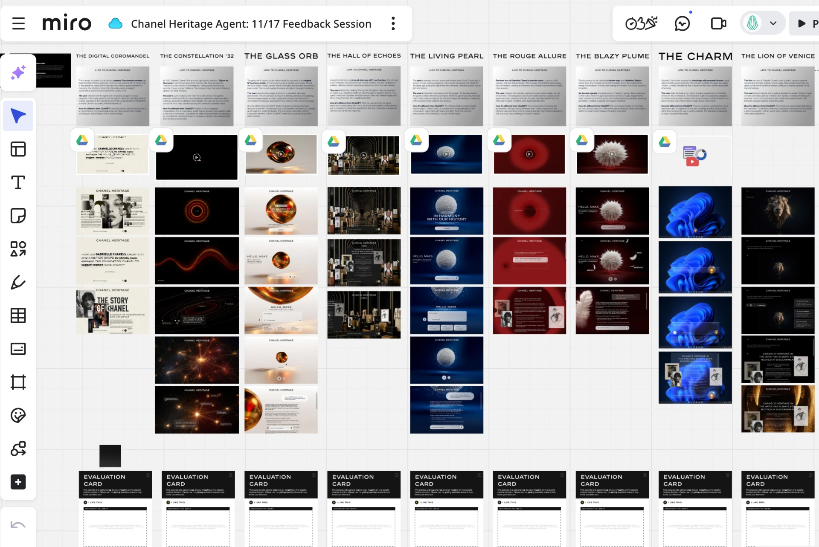Open the Shapes tool
The height and width of the screenshot is (547, 819).
click(18, 249)
